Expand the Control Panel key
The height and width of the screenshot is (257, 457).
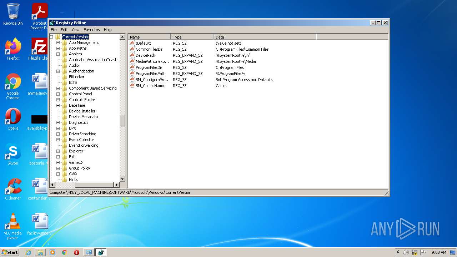58,94
